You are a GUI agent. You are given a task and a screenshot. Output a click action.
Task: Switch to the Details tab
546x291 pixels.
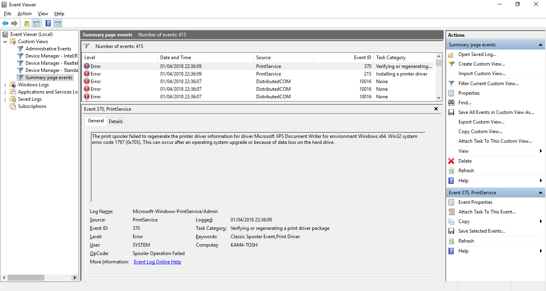(116, 121)
